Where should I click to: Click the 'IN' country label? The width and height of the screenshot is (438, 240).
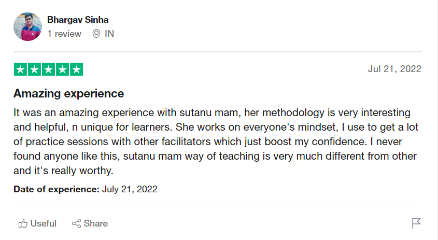click(x=109, y=34)
